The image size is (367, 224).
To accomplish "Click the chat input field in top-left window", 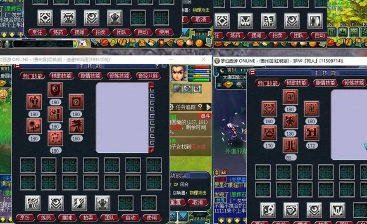I will pyautogui.click(x=43, y=44).
